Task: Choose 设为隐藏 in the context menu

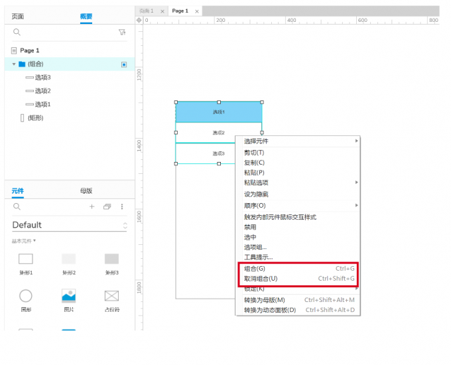Action: click(298, 194)
